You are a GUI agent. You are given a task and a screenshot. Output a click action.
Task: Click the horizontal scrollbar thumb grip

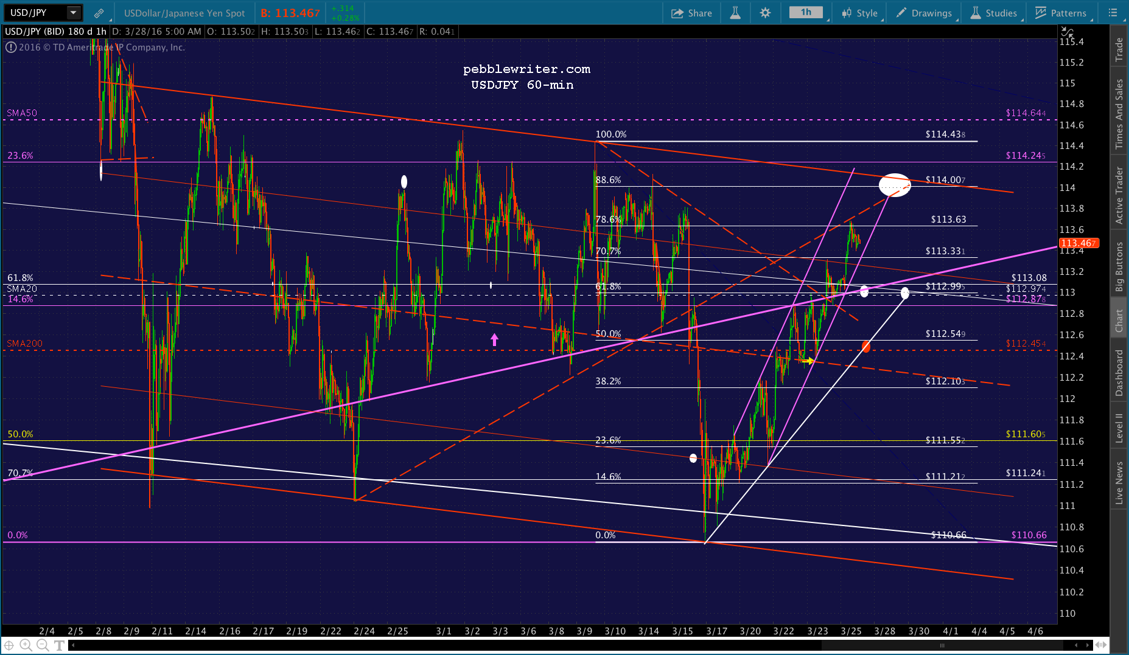pos(942,645)
